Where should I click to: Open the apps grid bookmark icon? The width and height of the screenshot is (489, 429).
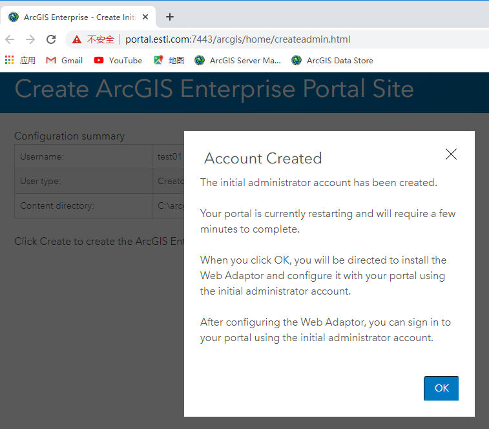click(x=9, y=60)
